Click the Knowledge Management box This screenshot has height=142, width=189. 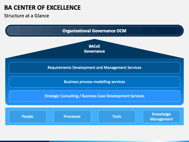[161, 116]
